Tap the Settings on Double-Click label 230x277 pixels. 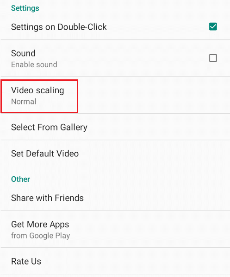click(59, 27)
